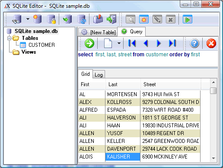Click the scrollbar up arrow
This screenshot has height=168, width=223.
point(213,82)
